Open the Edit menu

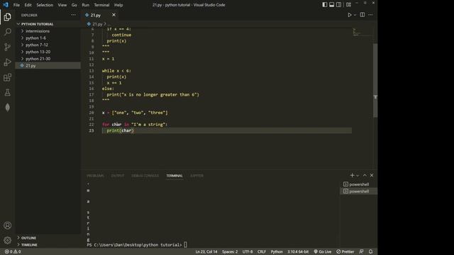click(x=28, y=5)
